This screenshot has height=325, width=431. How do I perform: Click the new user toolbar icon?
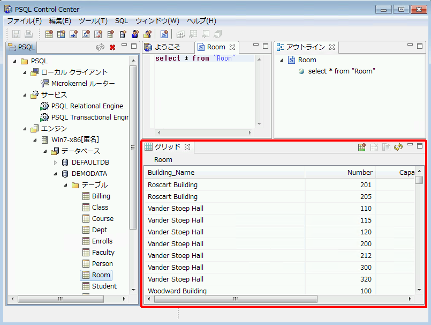135,34
